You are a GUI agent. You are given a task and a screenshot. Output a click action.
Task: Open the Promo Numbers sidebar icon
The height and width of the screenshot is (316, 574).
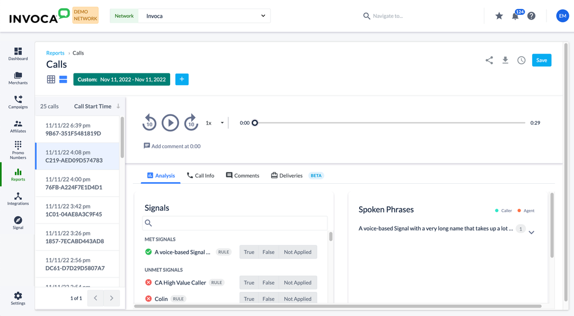pos(18,150)
